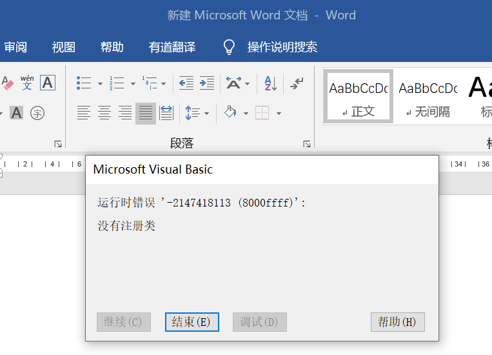The height and width of the screenshot is (355, 492).
Task: Apply paragraph shading paint bucket
Action: tap(230, 112)
